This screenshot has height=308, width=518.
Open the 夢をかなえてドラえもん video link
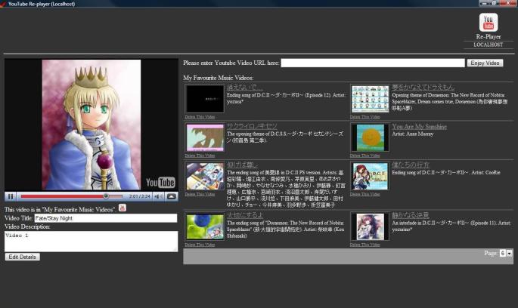(x=423, y=88)
